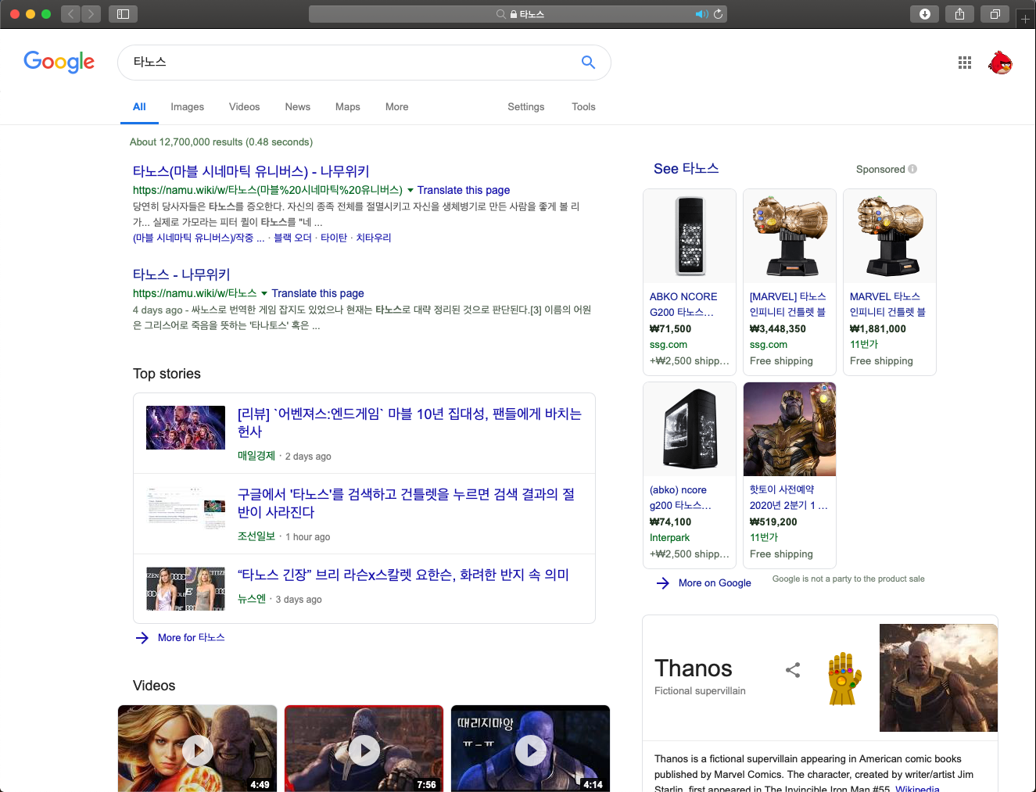Open the 타노스 - 나무위키 result

pyautogui.click(x=181, y=274)
